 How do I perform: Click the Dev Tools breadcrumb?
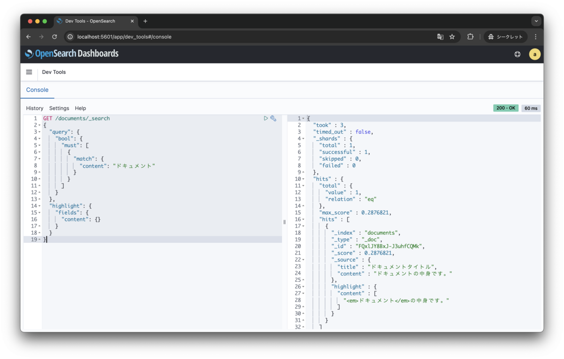point(54,72)
